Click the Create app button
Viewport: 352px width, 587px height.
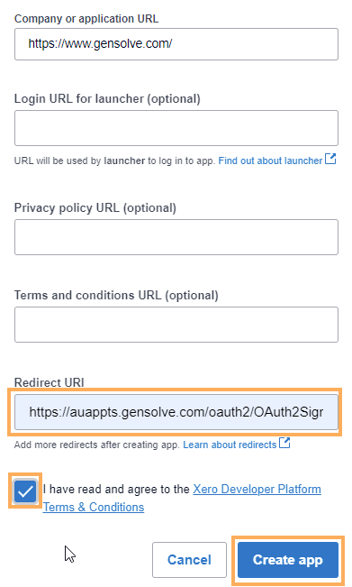(288, 560)
